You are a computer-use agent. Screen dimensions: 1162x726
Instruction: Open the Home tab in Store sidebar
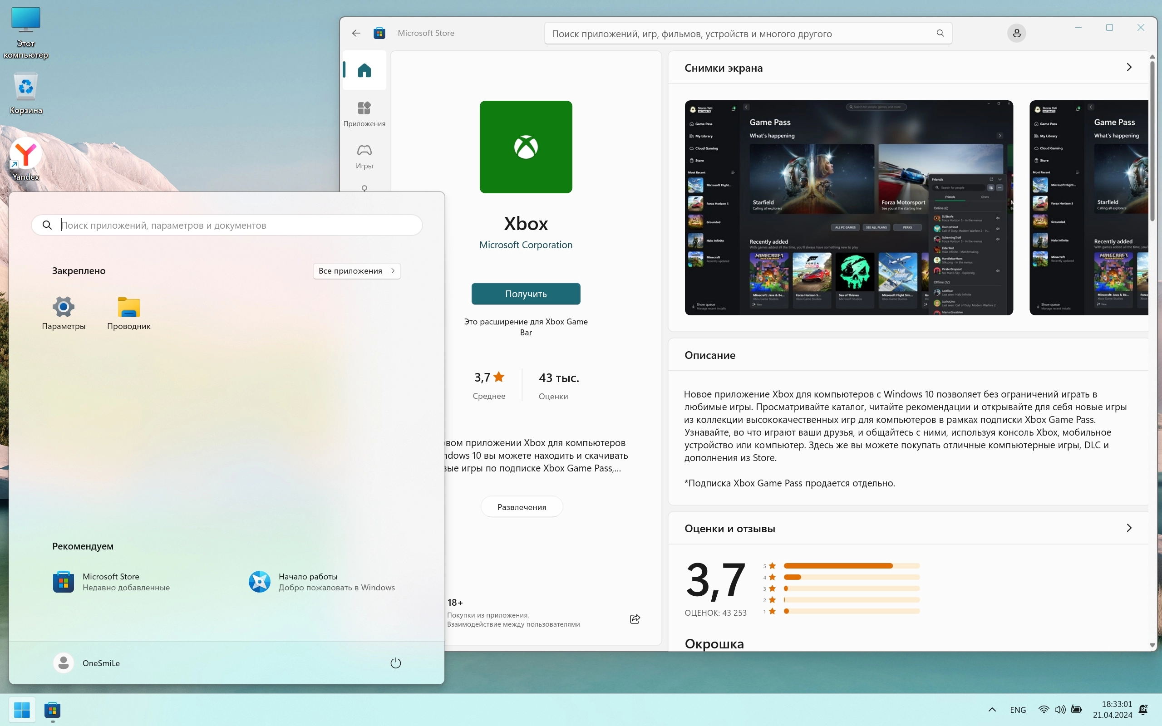(x=364, y=71)
